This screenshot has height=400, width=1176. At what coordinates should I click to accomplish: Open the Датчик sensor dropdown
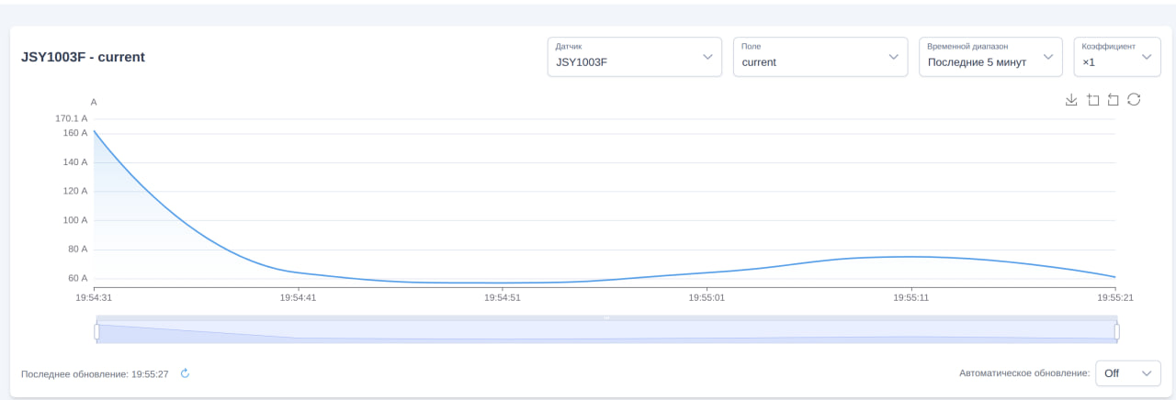point(635,57)
